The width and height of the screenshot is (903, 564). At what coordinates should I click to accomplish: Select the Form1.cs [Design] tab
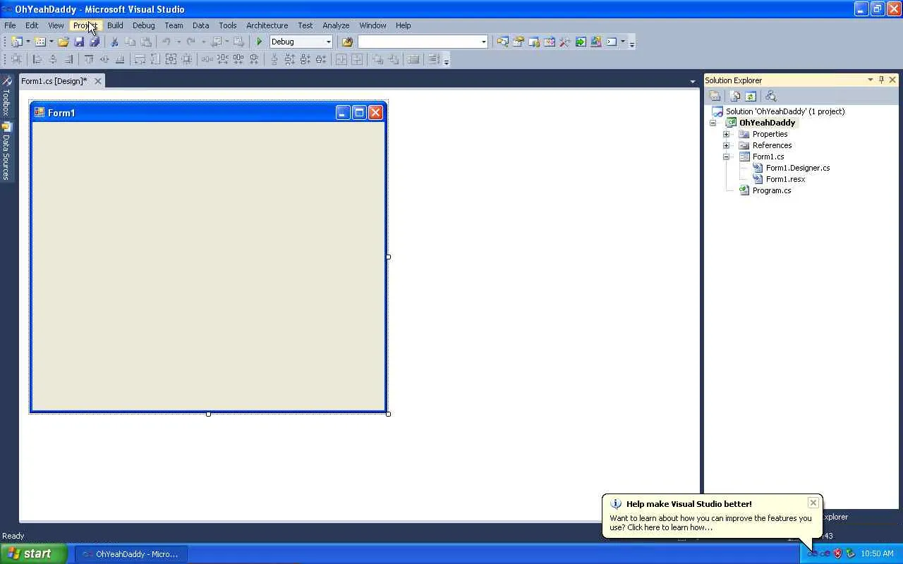[x=54, y=81]
